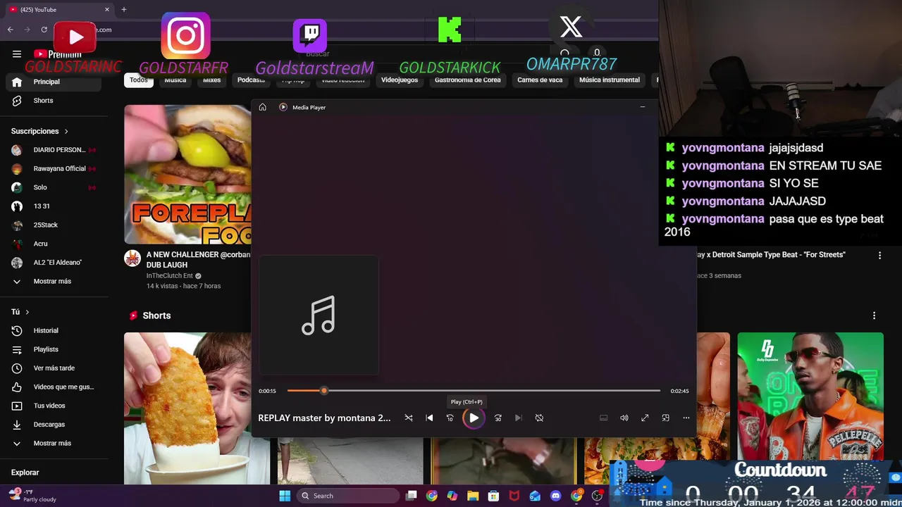The height and width of the screenshot is (507, 902).
Task: Close the (425) YouTube browser tab
Action: tap(107, 9)
